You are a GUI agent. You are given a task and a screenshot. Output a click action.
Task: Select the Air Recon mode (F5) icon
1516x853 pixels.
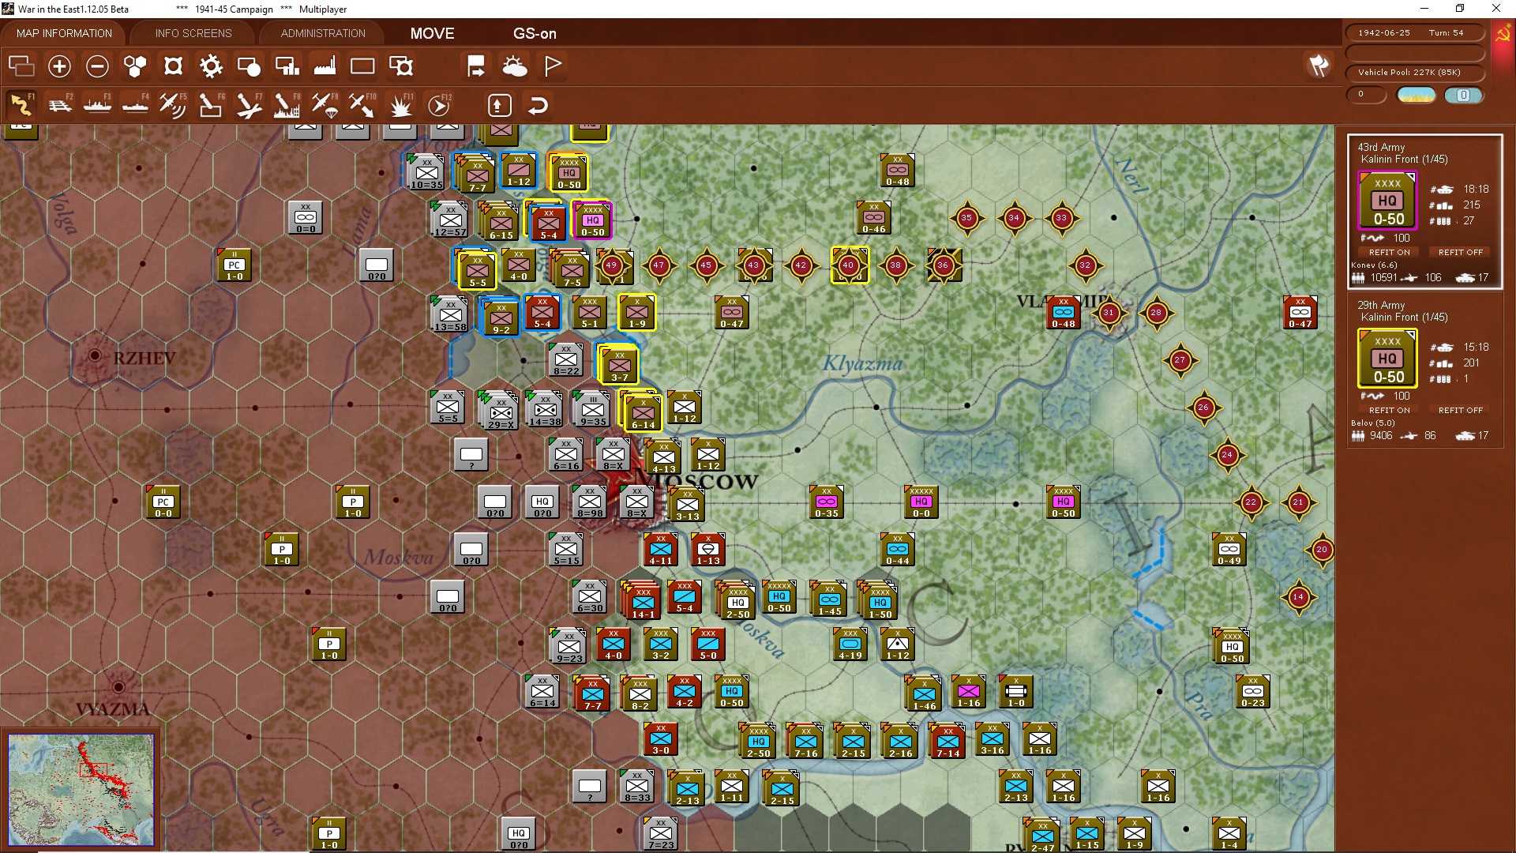[x=173, y=105]
